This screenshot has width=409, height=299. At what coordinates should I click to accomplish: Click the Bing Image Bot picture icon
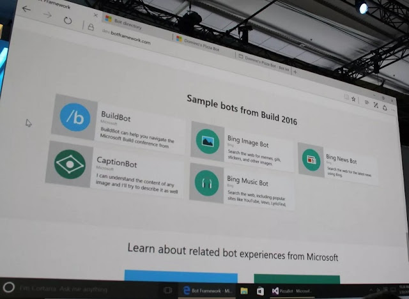[x=208, y=142]
